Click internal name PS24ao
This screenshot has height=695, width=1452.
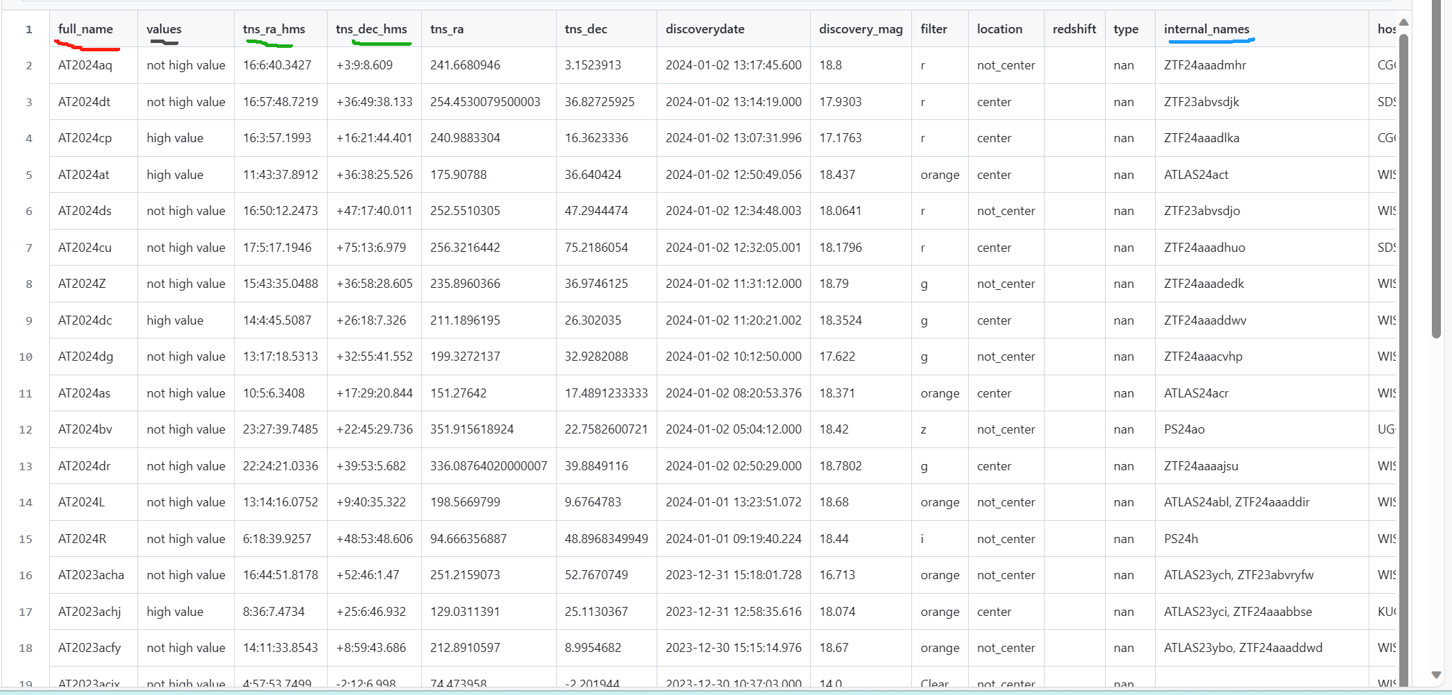1184,429
